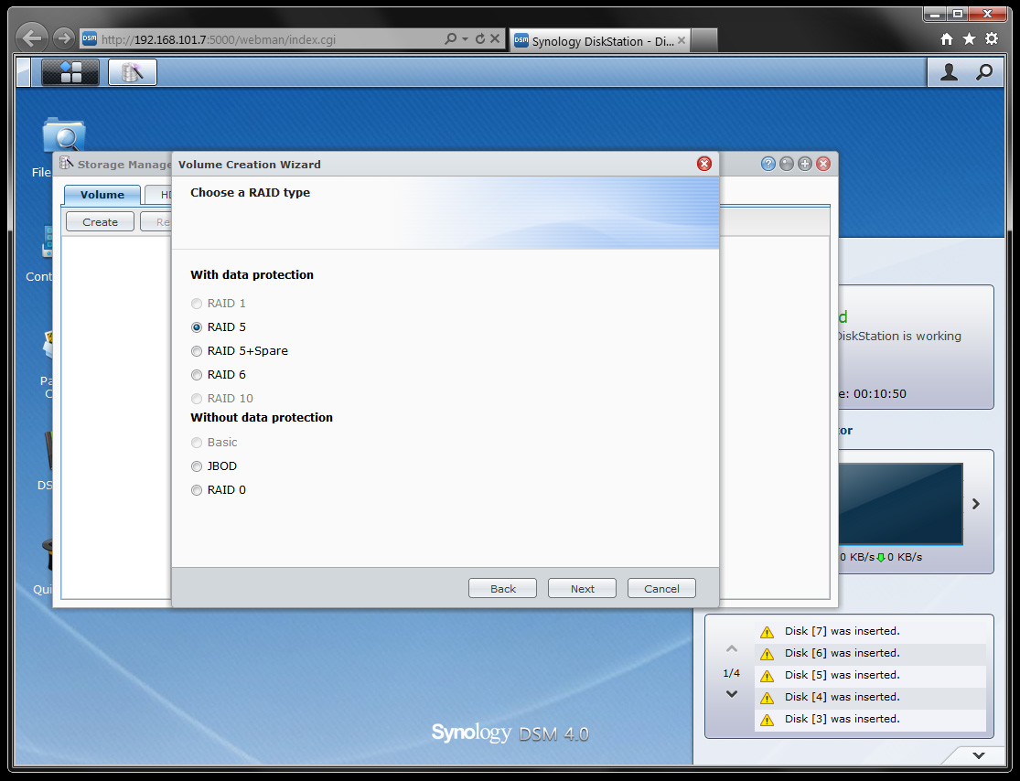
Task: Open the DSM search magnifier icon
Action: click(x=984, y=72)
